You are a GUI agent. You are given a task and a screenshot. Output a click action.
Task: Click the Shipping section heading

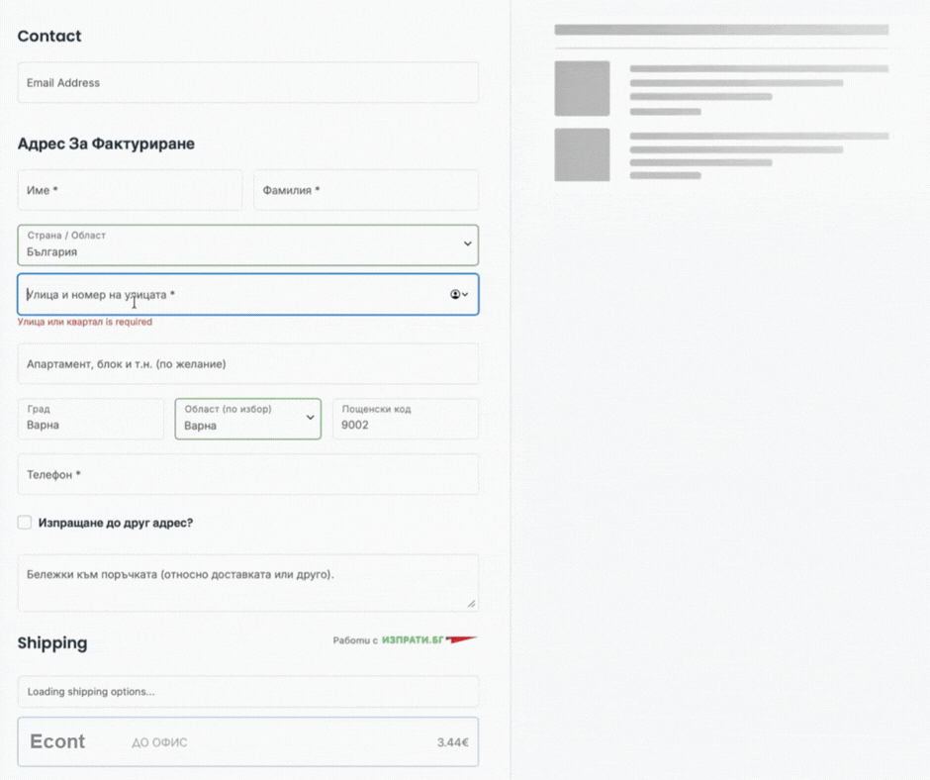coord(52,642)
